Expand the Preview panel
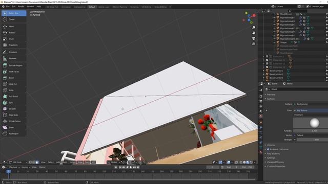The height and width of the screenshot is (184, 328). point(271,95)
